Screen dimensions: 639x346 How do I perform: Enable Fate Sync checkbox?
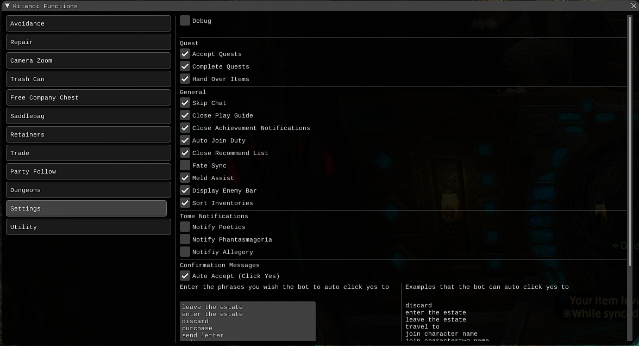185,165
